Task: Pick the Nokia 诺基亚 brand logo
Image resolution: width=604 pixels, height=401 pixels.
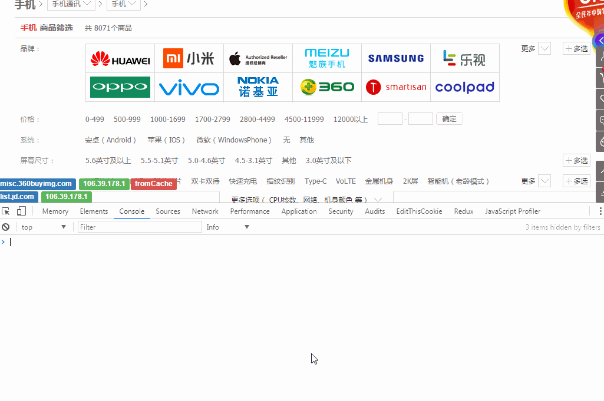Action: [x=258, y=87]
